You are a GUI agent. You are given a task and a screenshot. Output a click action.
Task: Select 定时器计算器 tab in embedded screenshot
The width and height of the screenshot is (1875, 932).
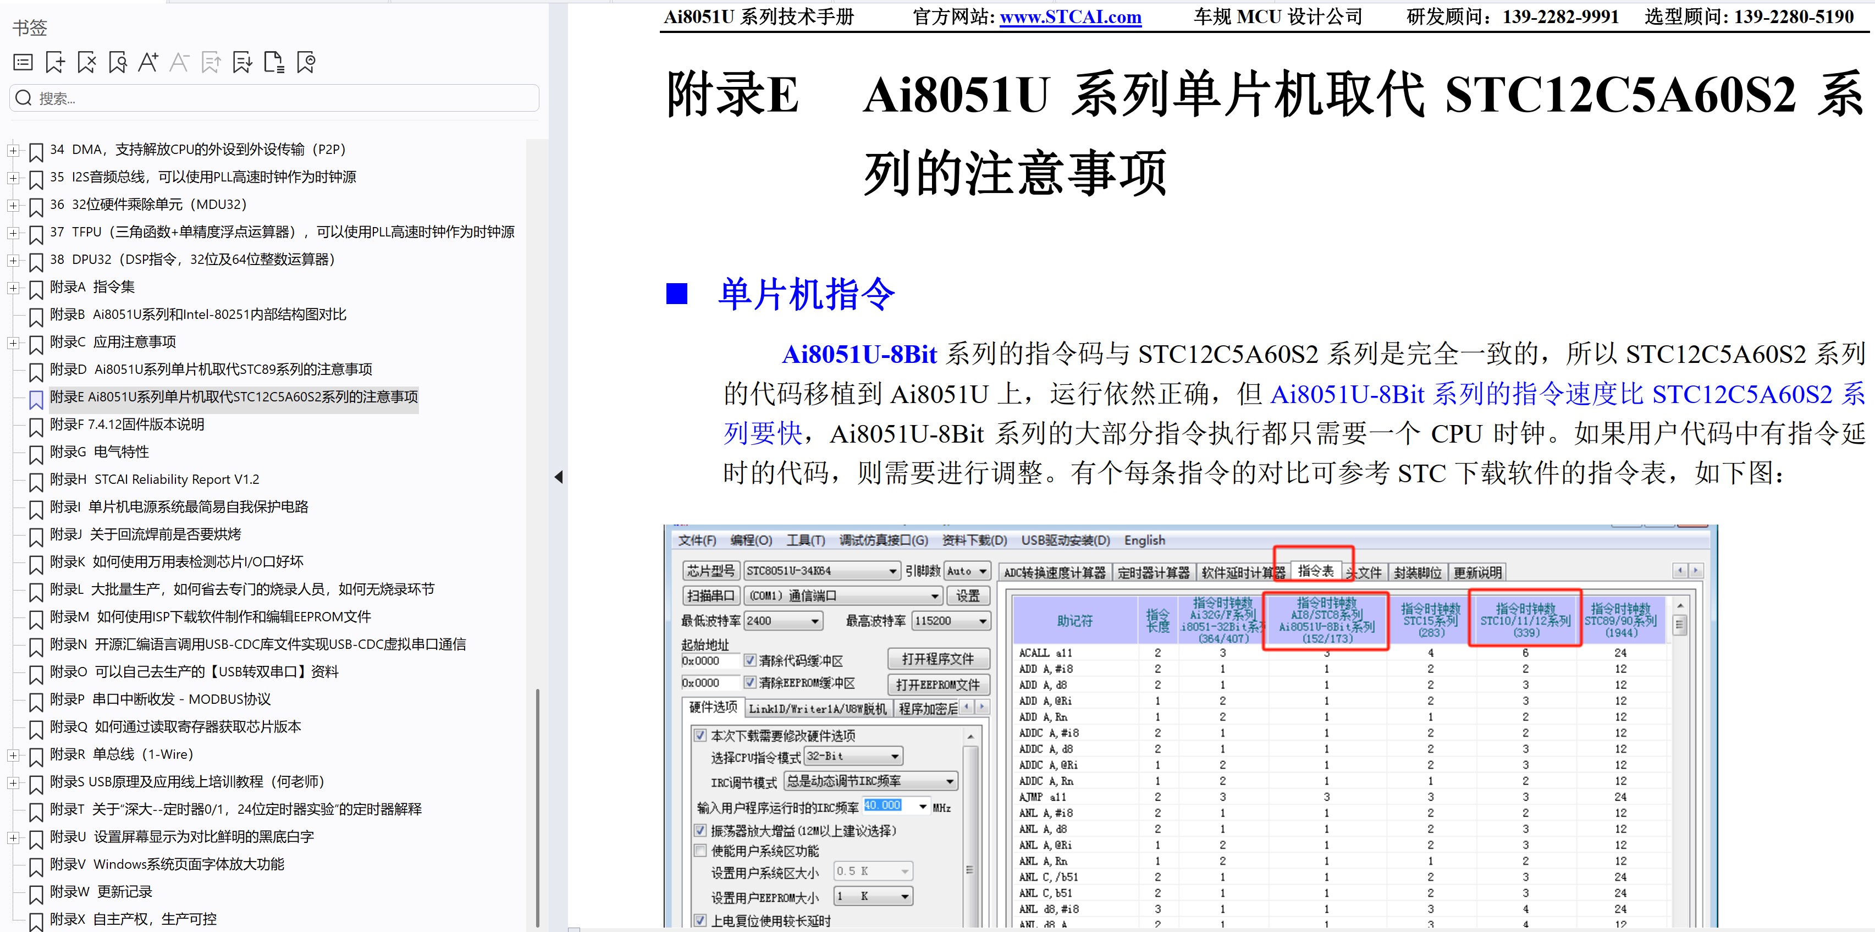1154,573
